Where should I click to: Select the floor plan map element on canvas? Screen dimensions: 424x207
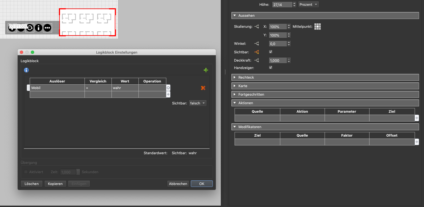tap(87, 22)
